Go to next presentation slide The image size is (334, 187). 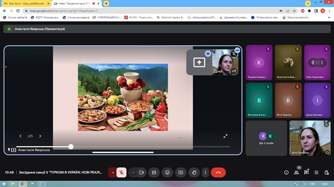(40, 136)
